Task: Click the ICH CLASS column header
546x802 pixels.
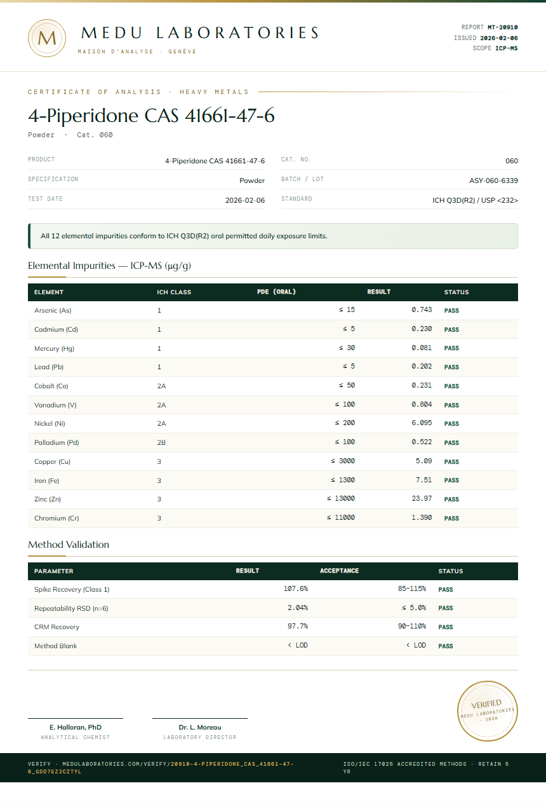Action: (x=174, y=292)
